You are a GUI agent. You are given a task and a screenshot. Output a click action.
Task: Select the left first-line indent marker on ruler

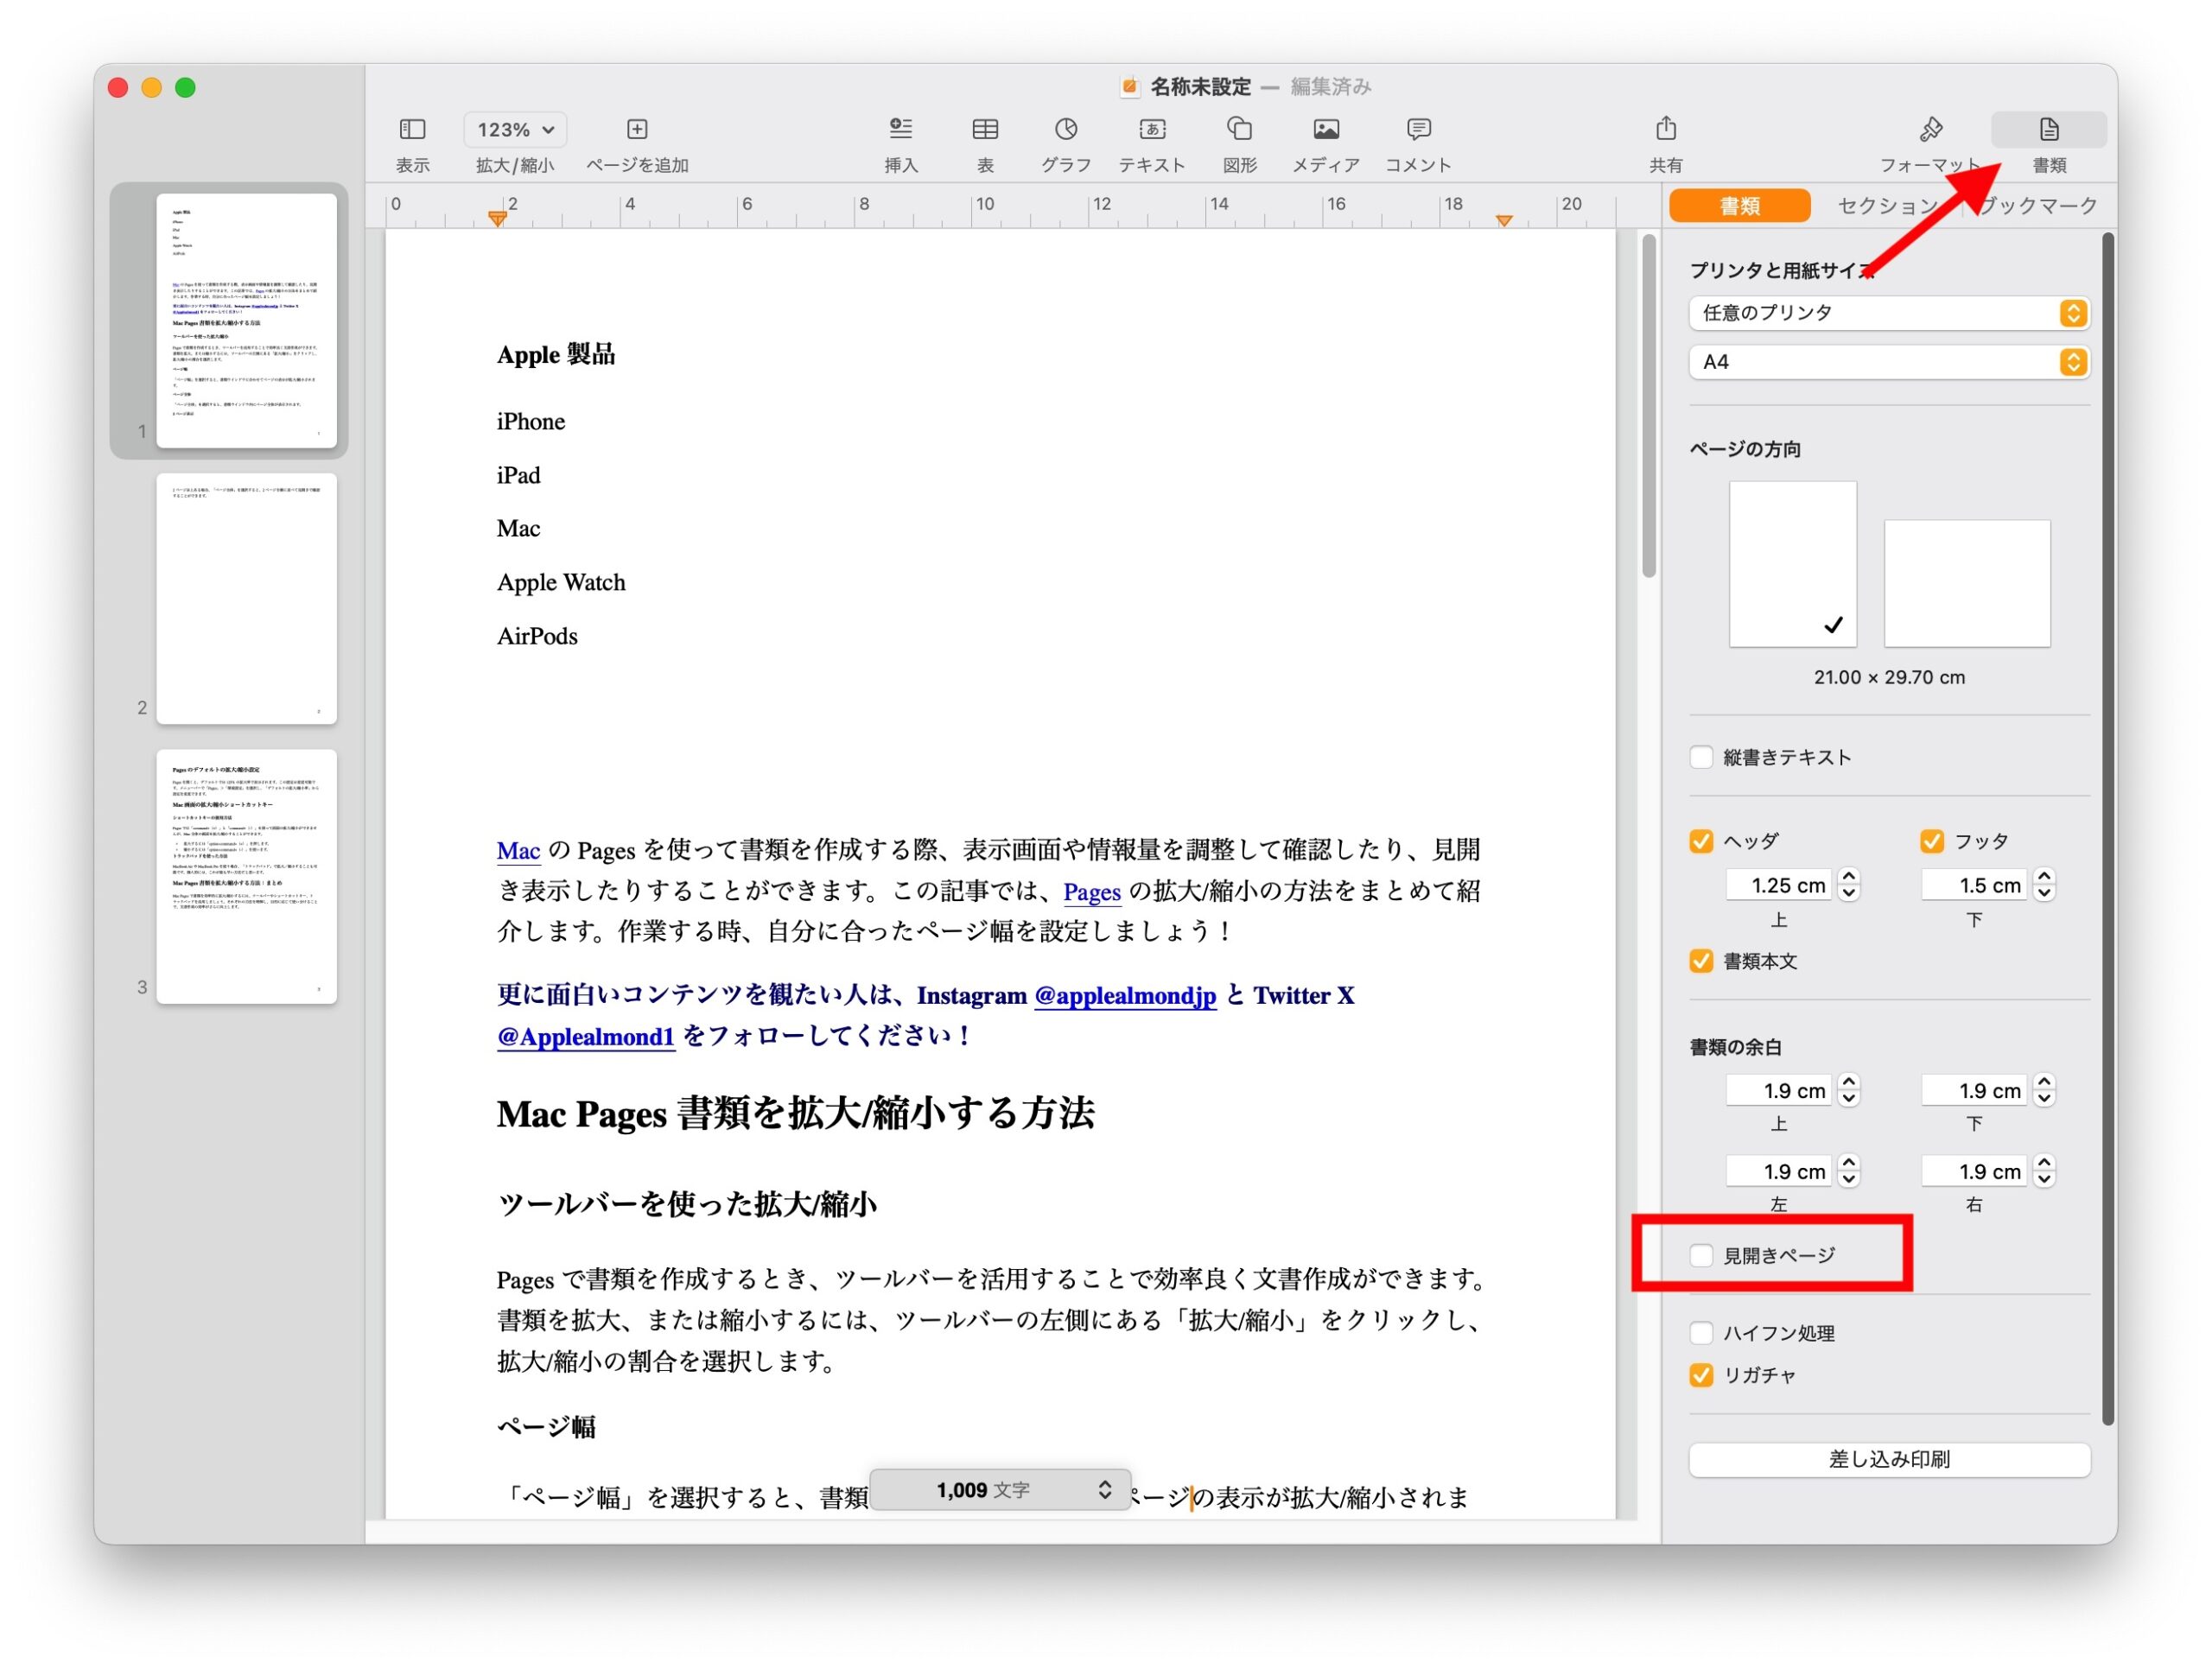click(497, 218)
